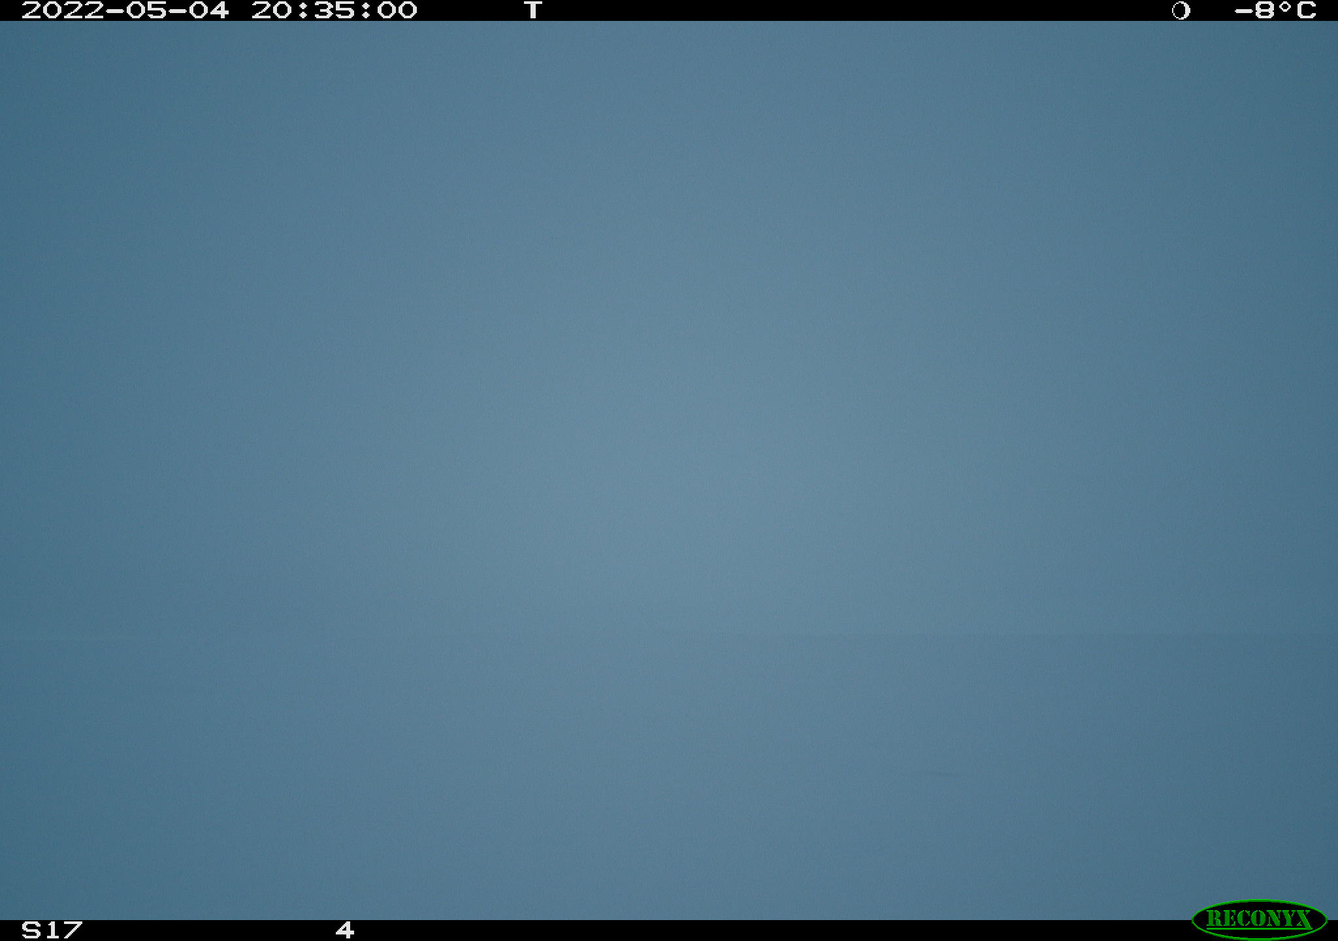Image resolution: width=1338 pixels, height=941 pixels.
Task: Click the hour value 20 in time
Action: pyautogui.click(x=271, y=10)
